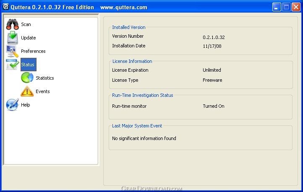This screenshot has height=192, width=303.
Task: Click the License Information group heading
Action: (132, 61)
